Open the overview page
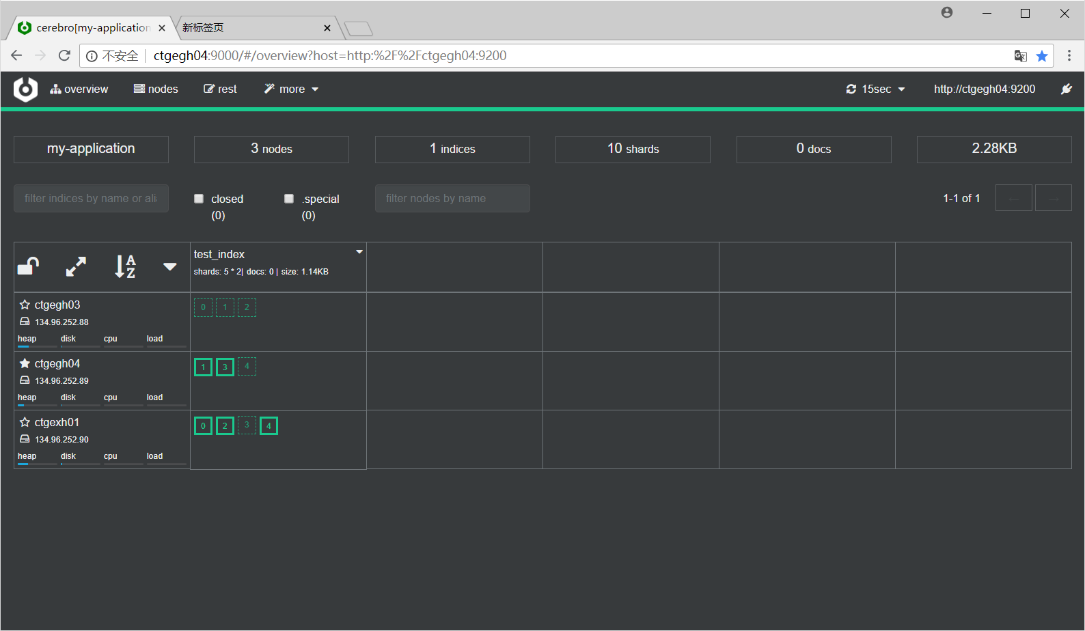Image resolution: width=1085 pixels, height=631 pixels. click(x=79, y=89)
